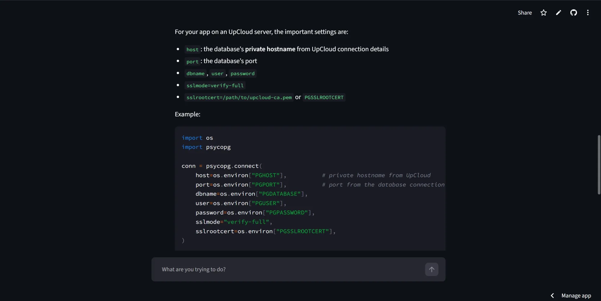Submit the message with the arrow button
The image size is (601, 301).
(x=432, y=269)
